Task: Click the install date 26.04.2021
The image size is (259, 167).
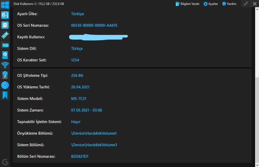Action: click(80, 87)
